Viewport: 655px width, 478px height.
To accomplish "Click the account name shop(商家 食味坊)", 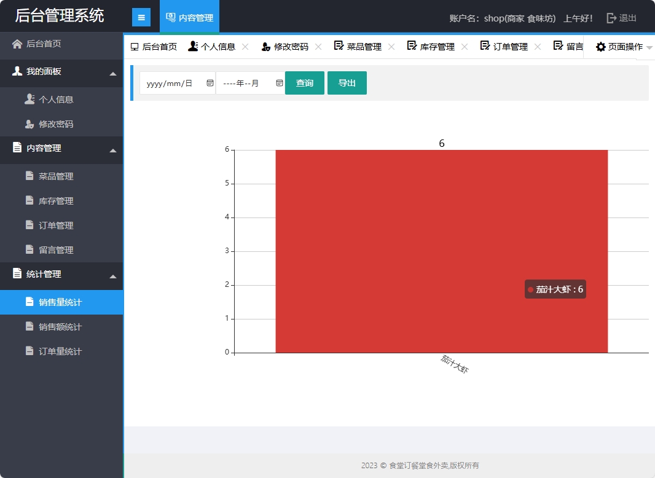I will 520,18.
